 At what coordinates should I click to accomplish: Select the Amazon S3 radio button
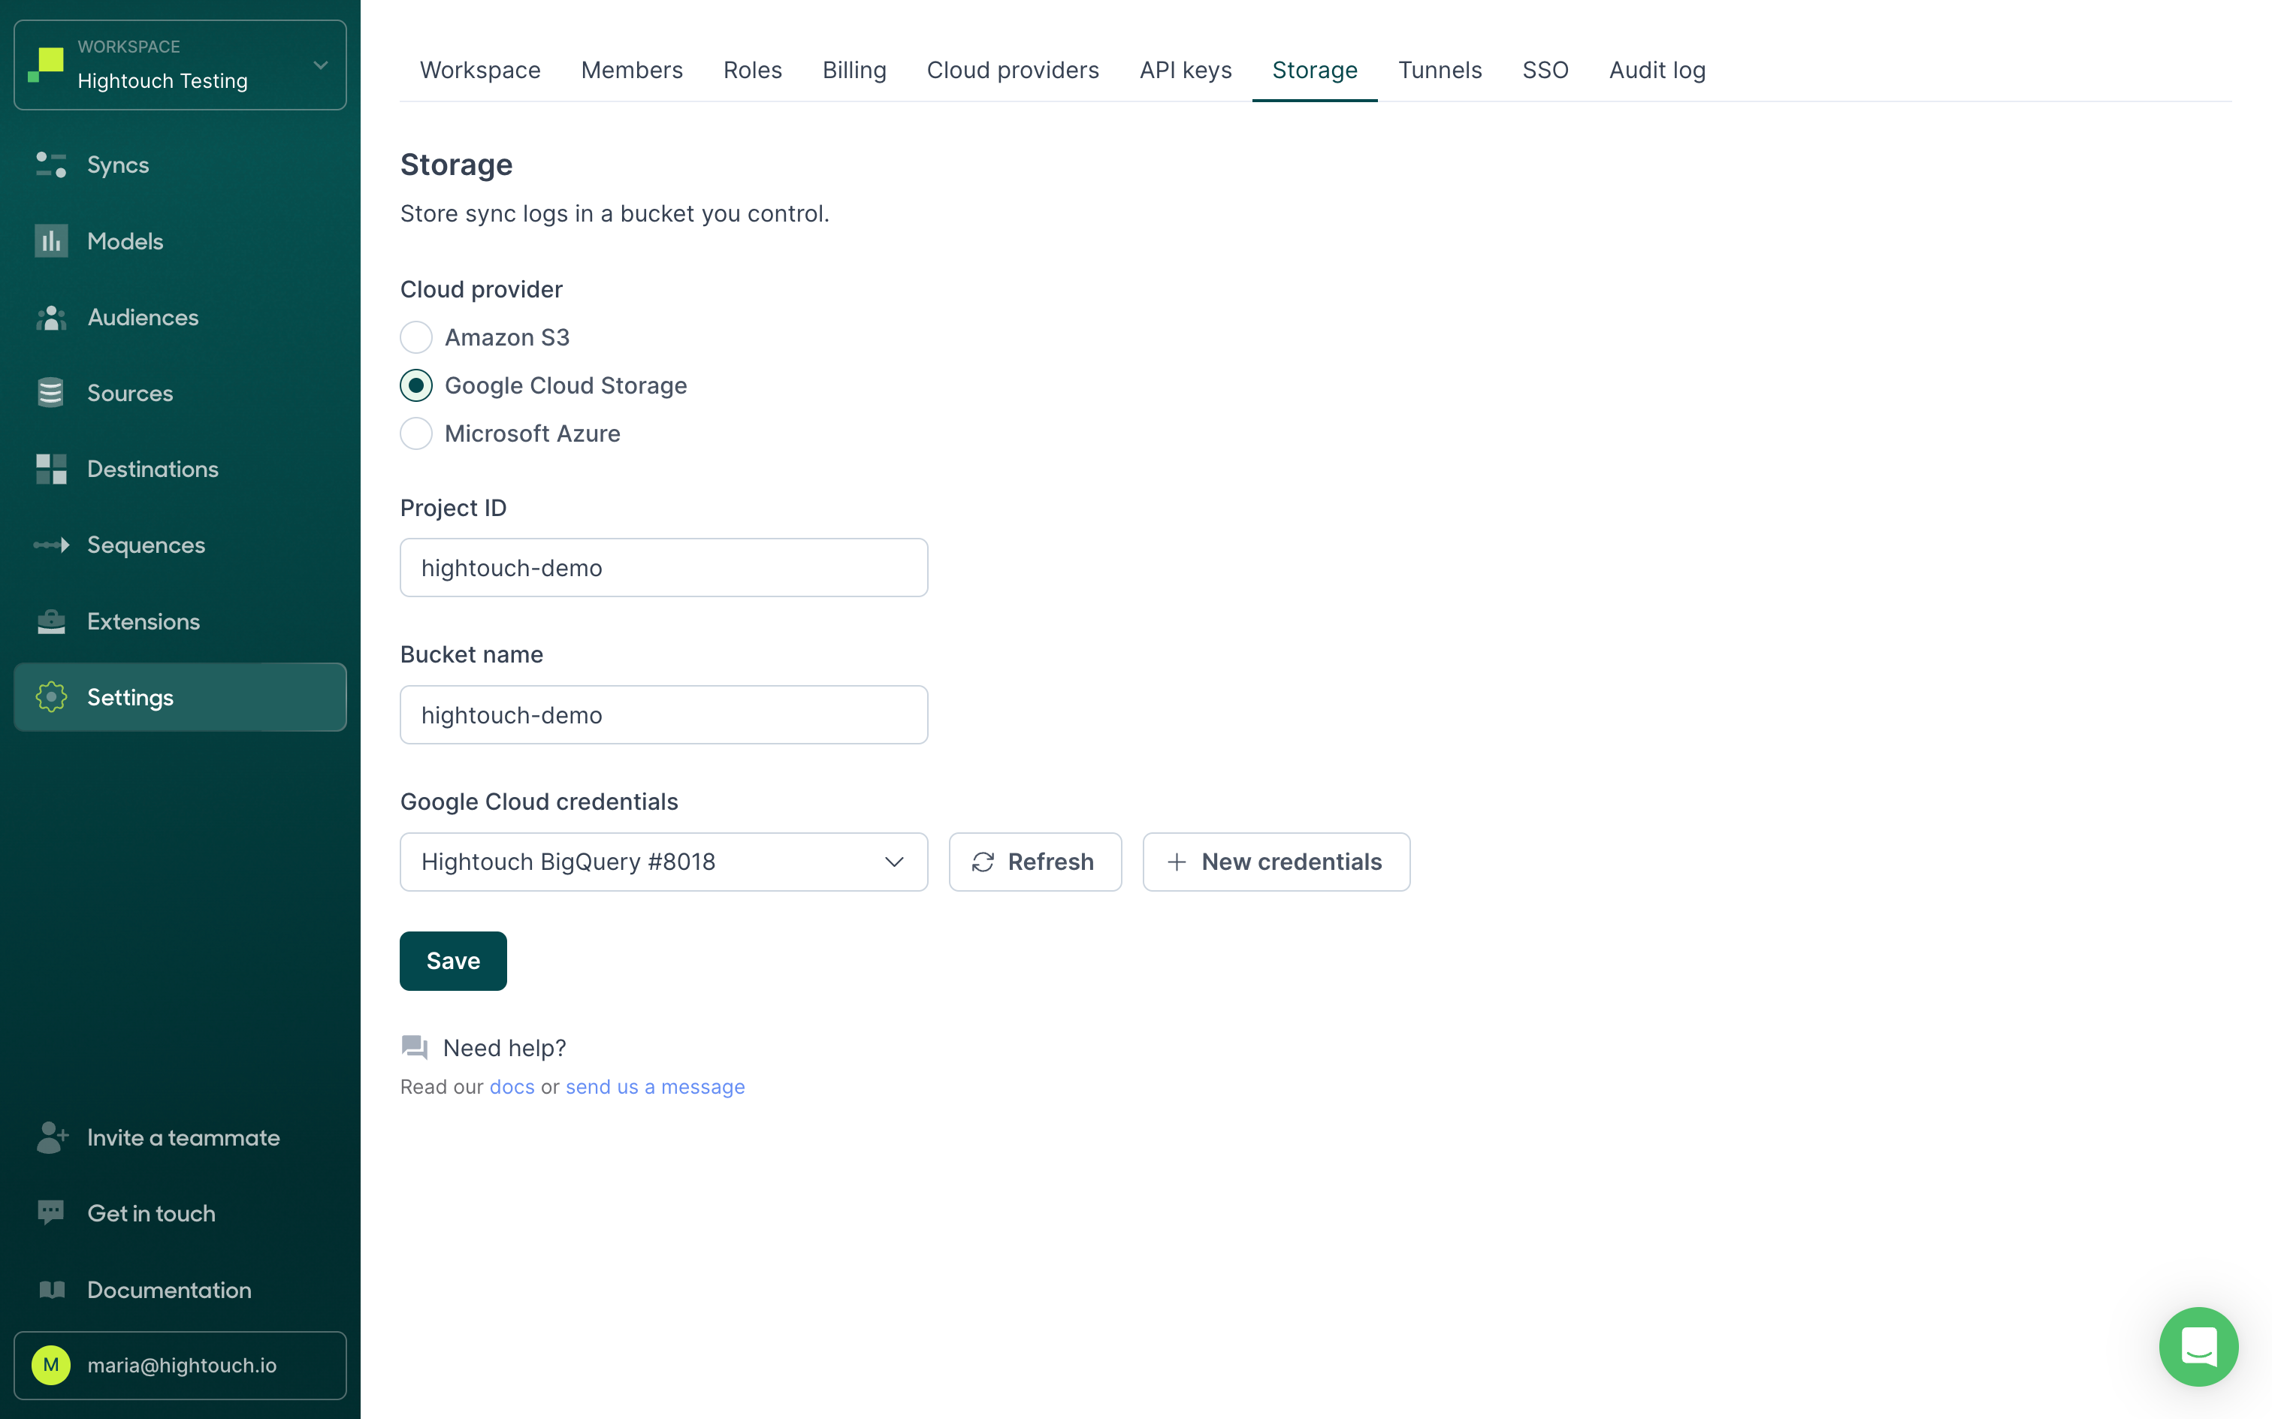coord(415,337)
